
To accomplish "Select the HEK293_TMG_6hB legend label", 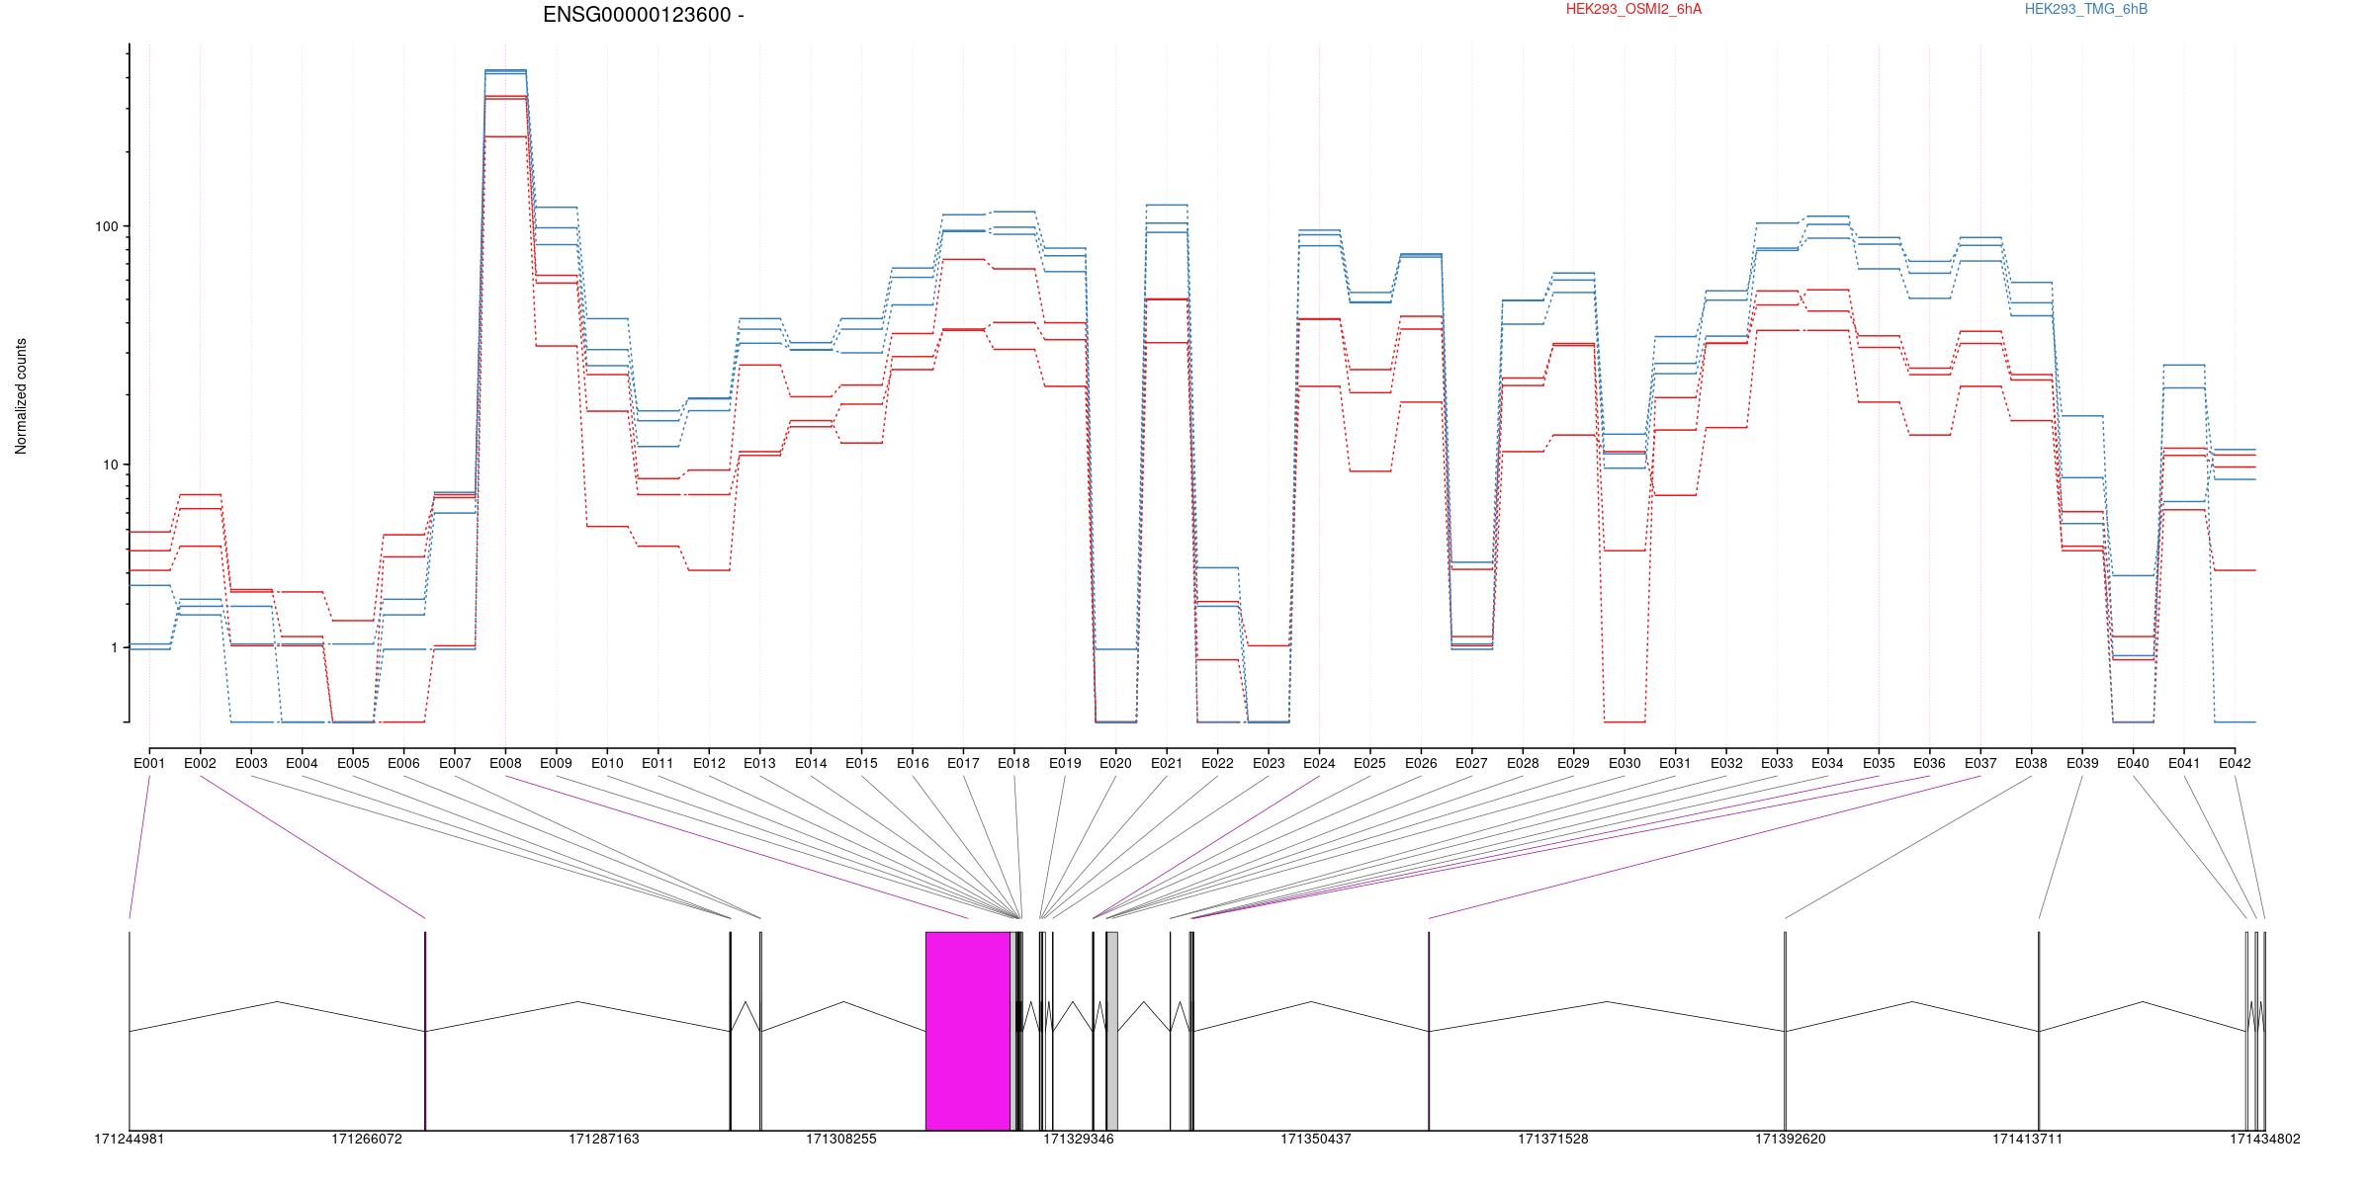I will coord(2086,9).
